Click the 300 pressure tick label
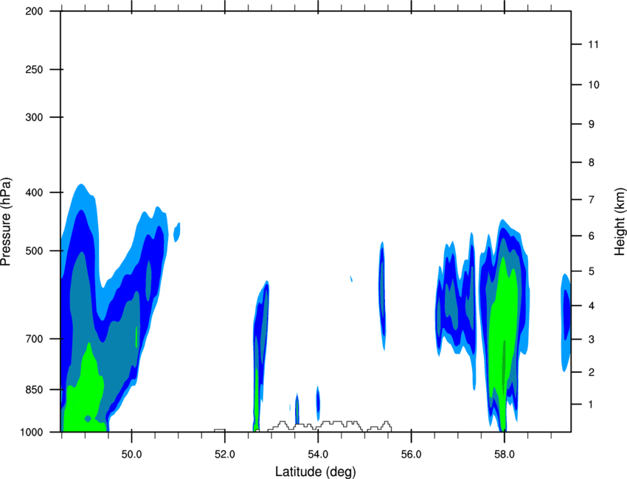627x479 pixels. (x=34, y=117)
